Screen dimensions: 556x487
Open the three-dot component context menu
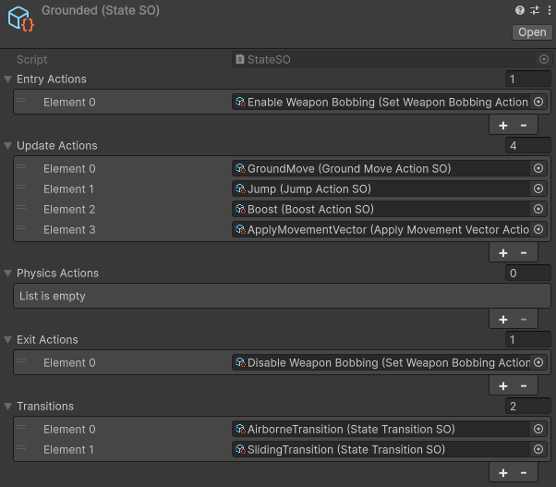(x=547, y=10)
